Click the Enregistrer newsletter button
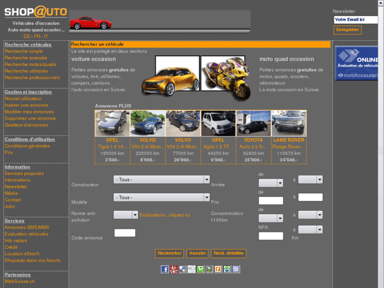The height and width of the screenshot is (288, 384). tap(347, 30)
